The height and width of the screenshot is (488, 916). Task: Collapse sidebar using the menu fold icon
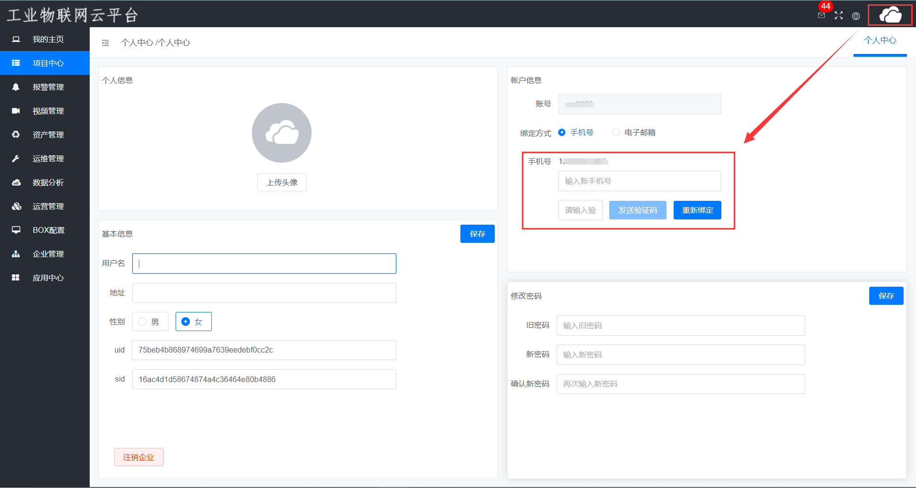(105, 43)
